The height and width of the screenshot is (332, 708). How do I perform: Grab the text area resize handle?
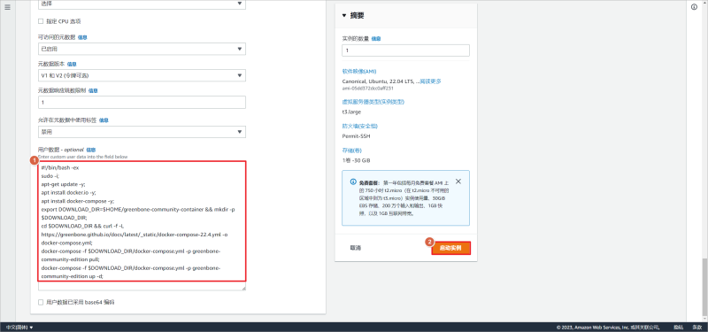pyautogui.click(x=244, y=288)
